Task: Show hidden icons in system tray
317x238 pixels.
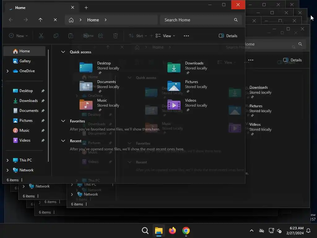Action: (252, 231)
